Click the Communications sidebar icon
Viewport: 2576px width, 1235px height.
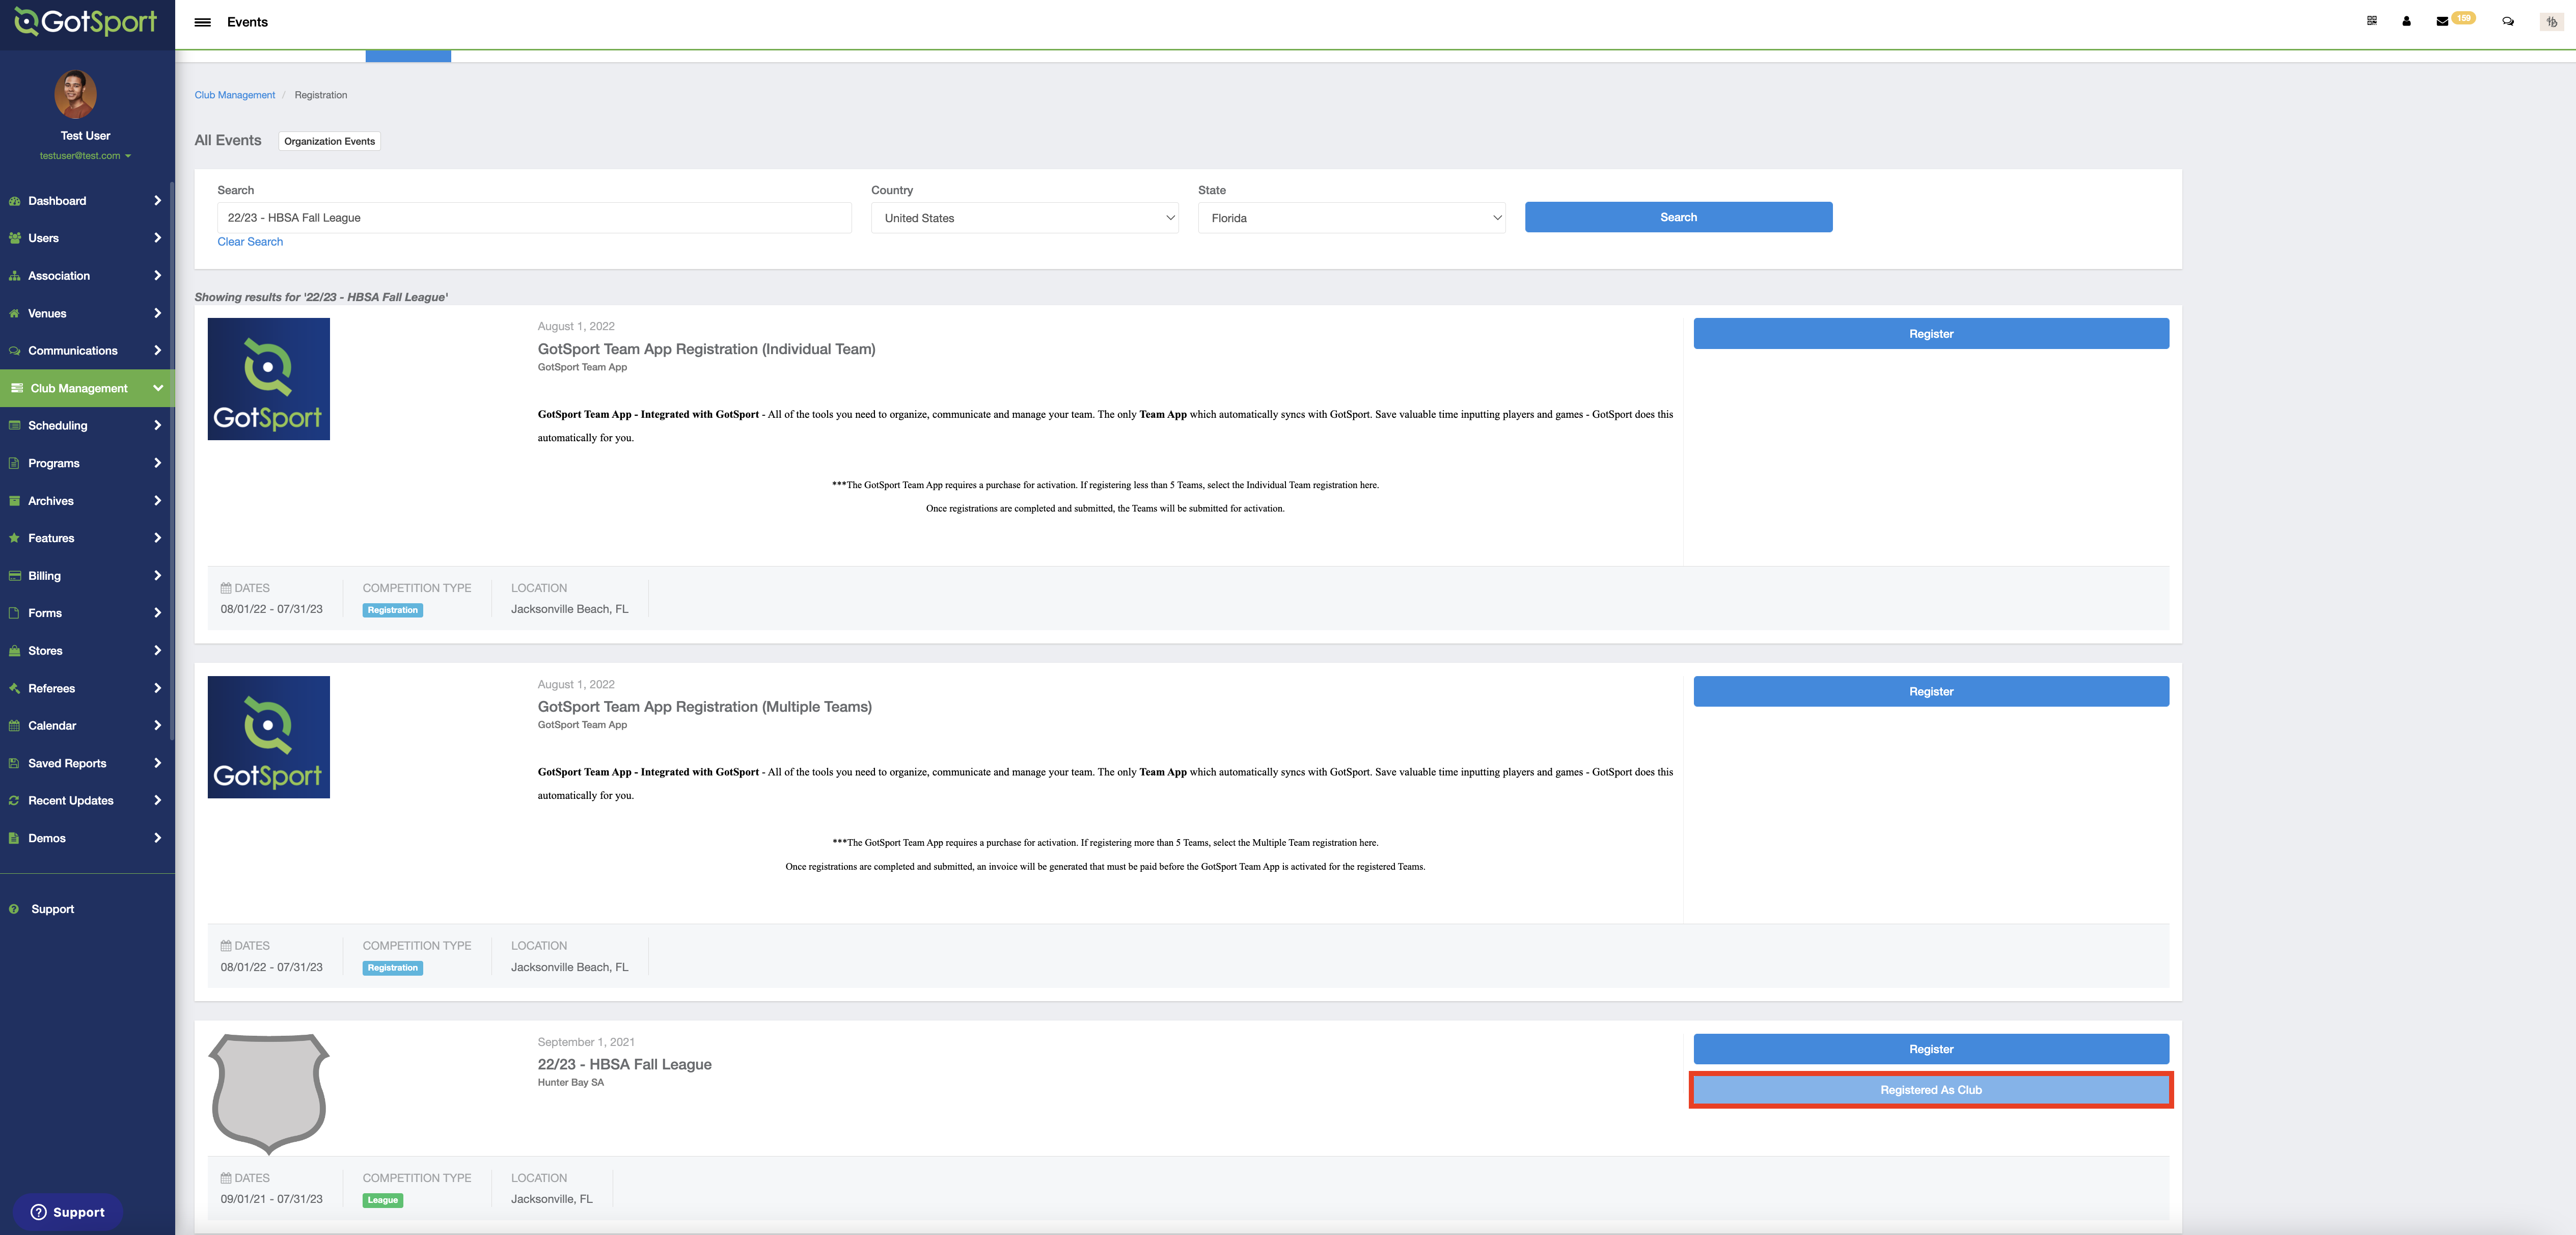click(x=14, y=351)
